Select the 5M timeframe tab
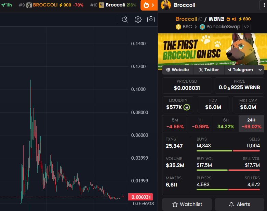267x211 pixels. [x=175, y=124]
